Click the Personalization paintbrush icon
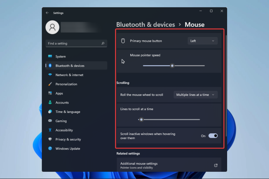This screenshot has width=269, height=179. point(50,84)
